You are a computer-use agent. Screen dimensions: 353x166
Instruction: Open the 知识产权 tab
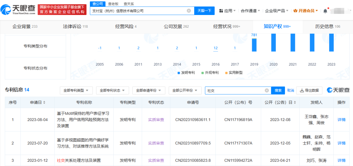(x=277, y=26)
